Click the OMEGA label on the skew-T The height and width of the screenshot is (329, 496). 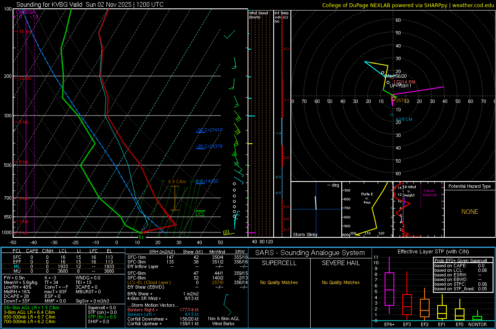click(x=26, y=12)
